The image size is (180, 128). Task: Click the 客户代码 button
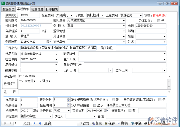click(x=11, y=16)
